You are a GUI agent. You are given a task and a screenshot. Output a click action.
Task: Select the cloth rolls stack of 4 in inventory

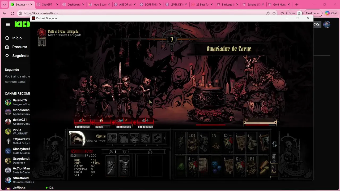tap(252, 143)
